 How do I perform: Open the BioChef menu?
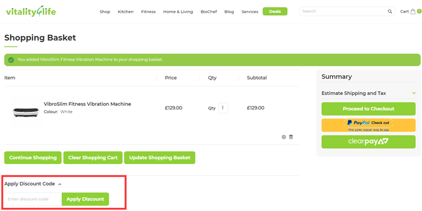click(x=209, y=12)
